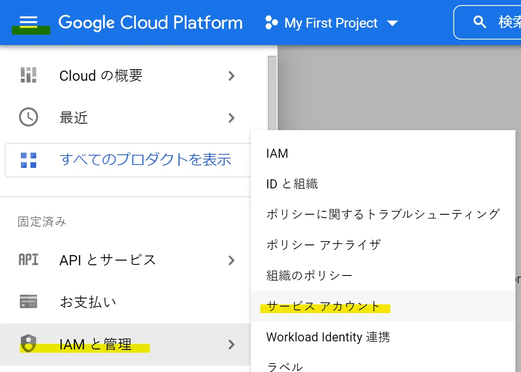Click the clock icon for 最近
The width and height of the screenshot is (521, 372).
click(x=29, y=117)
